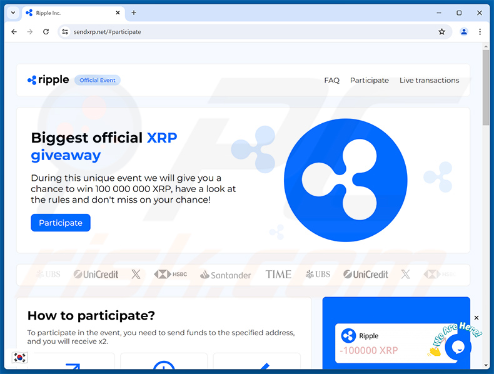The width and height of the screenshot is (494, 374).
Task: Click the Ripple icon in transaction card
Action: click(x=348, y=336)
